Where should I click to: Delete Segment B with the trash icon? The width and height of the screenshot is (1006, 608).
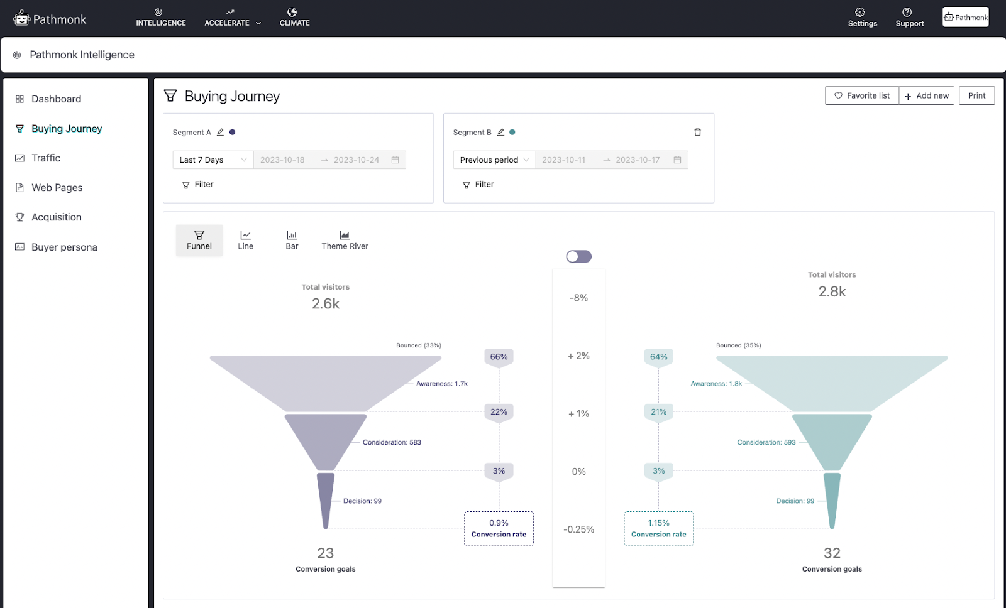point(697,132)
